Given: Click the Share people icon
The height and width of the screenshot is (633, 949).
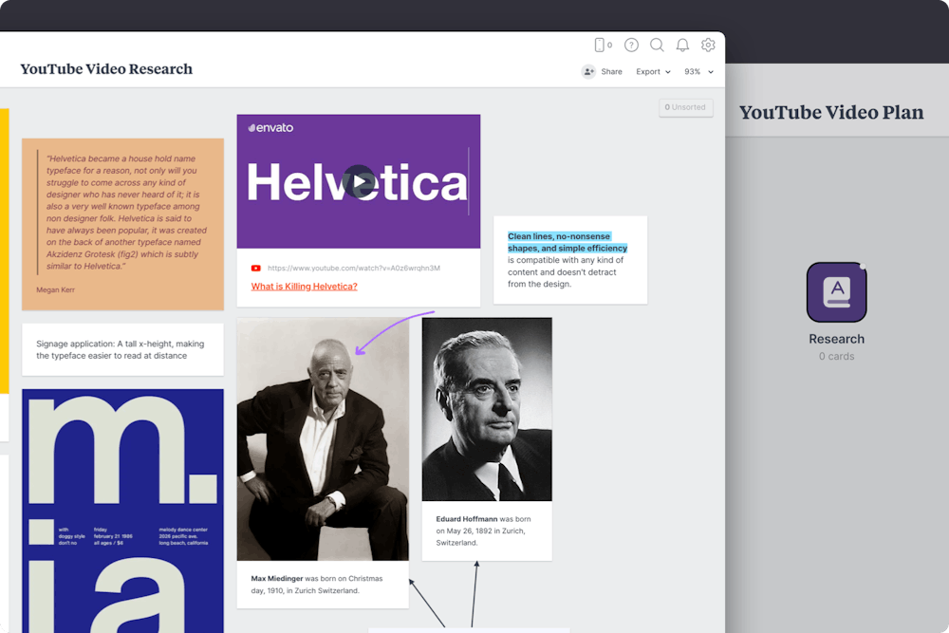Looking at the screenshot, I should 588,71.
